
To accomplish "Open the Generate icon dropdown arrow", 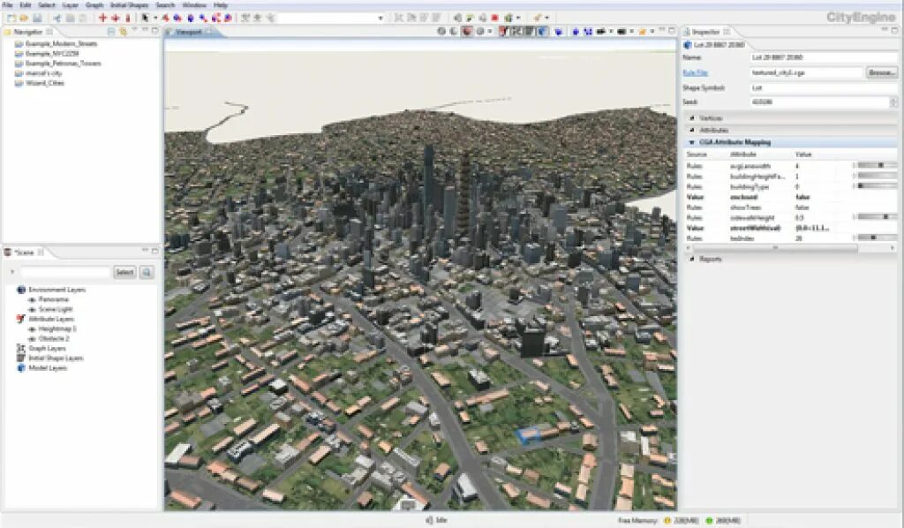I will 517,18.
